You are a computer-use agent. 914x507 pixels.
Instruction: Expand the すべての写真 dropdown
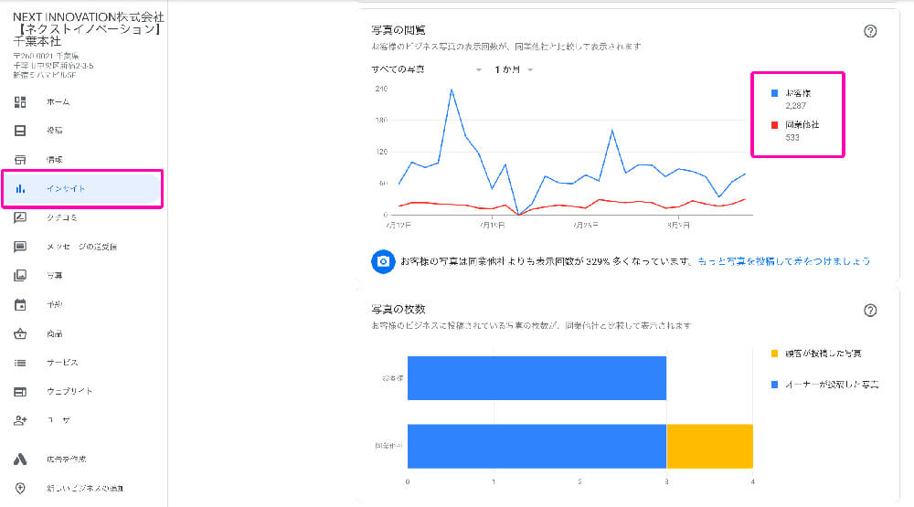click(427, 69)
